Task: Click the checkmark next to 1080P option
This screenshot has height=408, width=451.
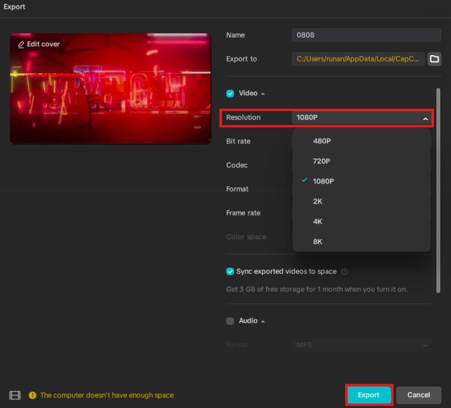Action: (x=303, y=181)
